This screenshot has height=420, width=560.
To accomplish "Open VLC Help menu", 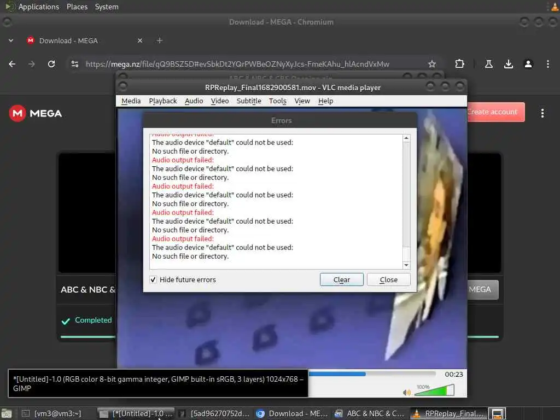I will pos(326,101).
